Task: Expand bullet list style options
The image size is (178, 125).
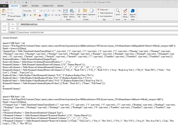Action: click(51, 11)
